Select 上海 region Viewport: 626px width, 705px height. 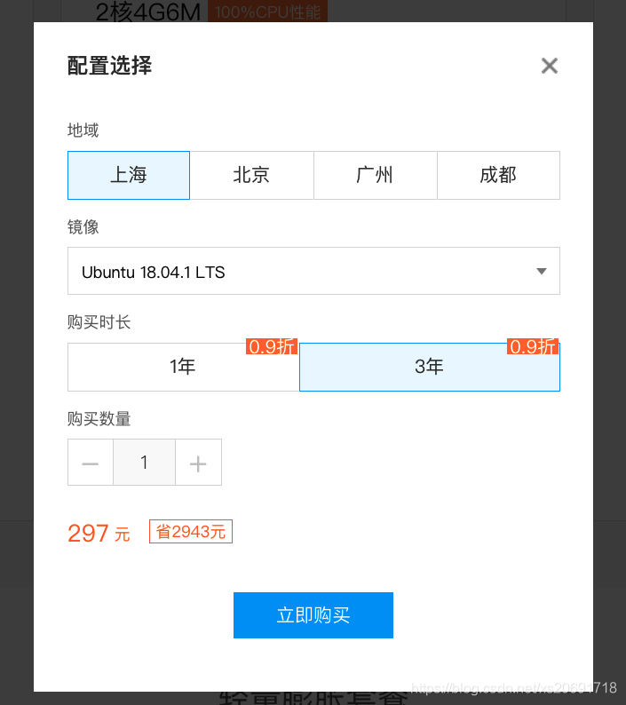(129, 175)
